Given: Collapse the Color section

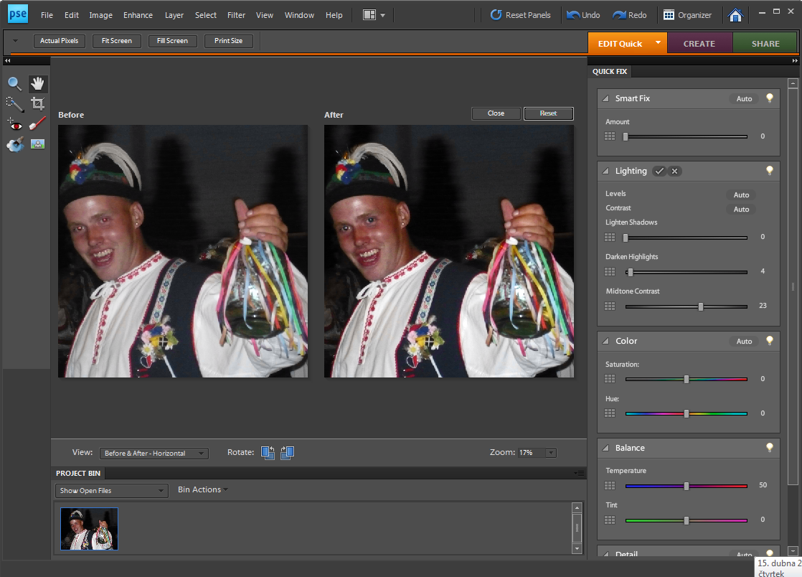Looking at the screenshot, I should [606, 341].
